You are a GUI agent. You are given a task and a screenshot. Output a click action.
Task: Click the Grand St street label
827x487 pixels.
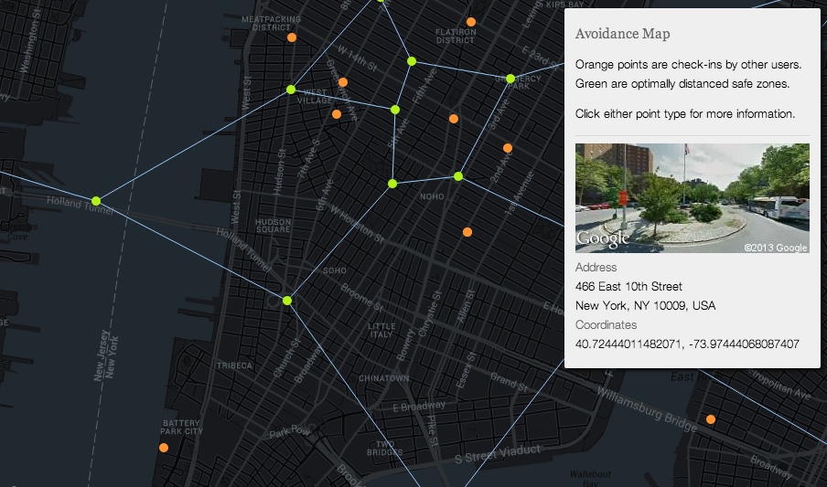509,382
